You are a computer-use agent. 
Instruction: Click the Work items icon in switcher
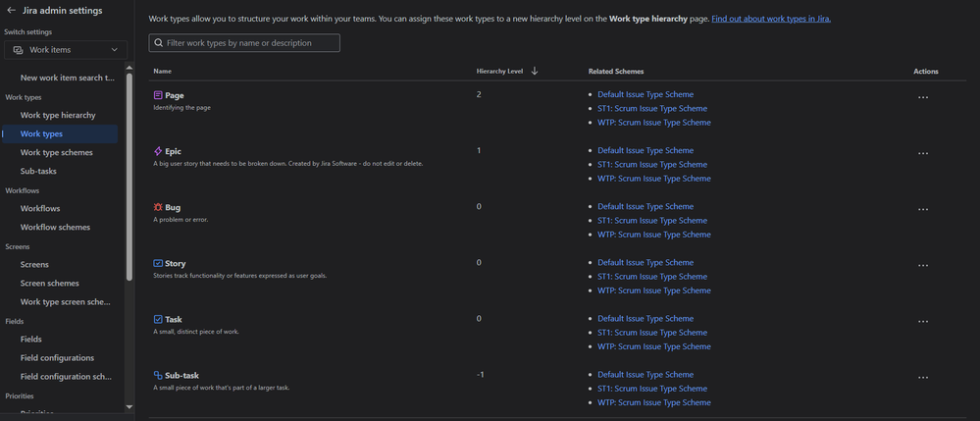click(18, 50)
